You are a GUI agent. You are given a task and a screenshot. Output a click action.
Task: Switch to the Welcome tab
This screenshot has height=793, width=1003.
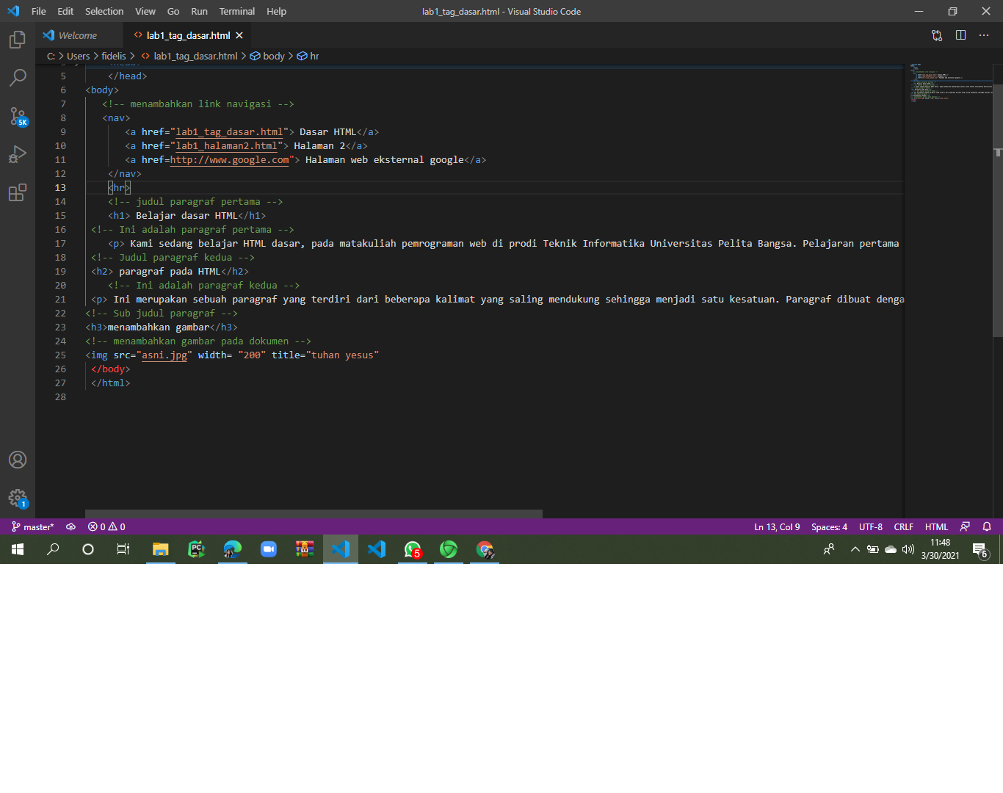point(78,35)
